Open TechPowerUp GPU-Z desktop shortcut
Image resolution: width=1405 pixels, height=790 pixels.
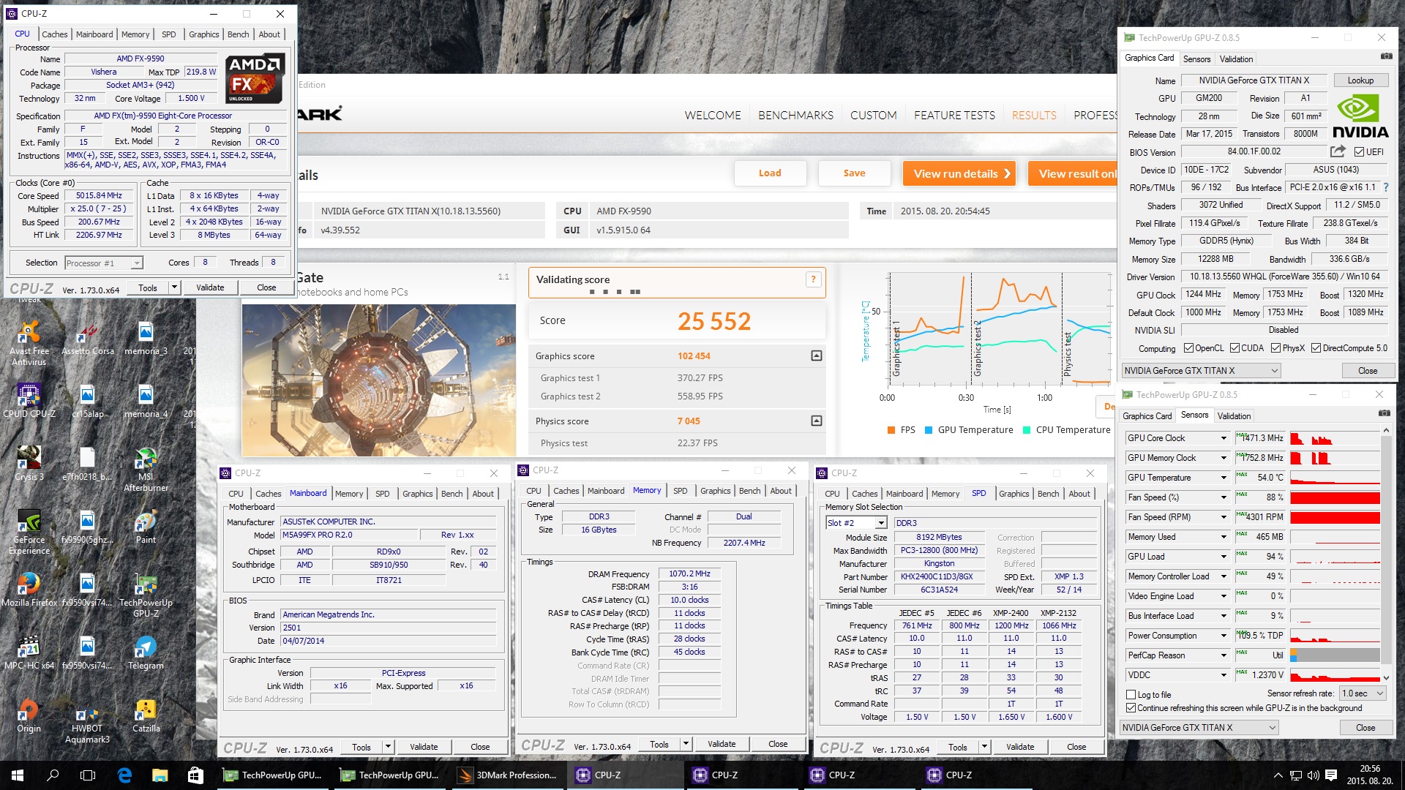tap(146, 595)
